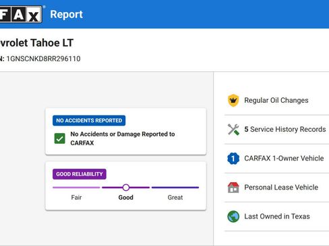Viewport: 329px width, 246px height.
Task: Open Last Owned in Texas details
Action: tap(276, 216)
